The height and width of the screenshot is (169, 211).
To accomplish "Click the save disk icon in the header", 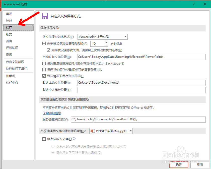I will (x=45, y=16).
